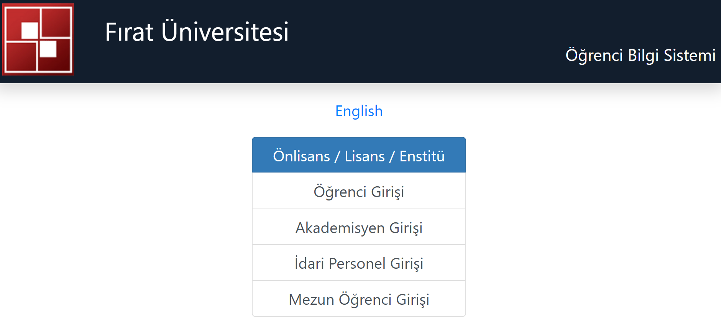Click the Student Information System title text
Image resolution: width=721 pixels, height=317 pixels.
click(x=640, y=56)
